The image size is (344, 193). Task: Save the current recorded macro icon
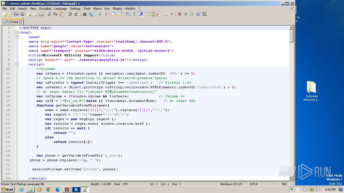pos(204,14)
